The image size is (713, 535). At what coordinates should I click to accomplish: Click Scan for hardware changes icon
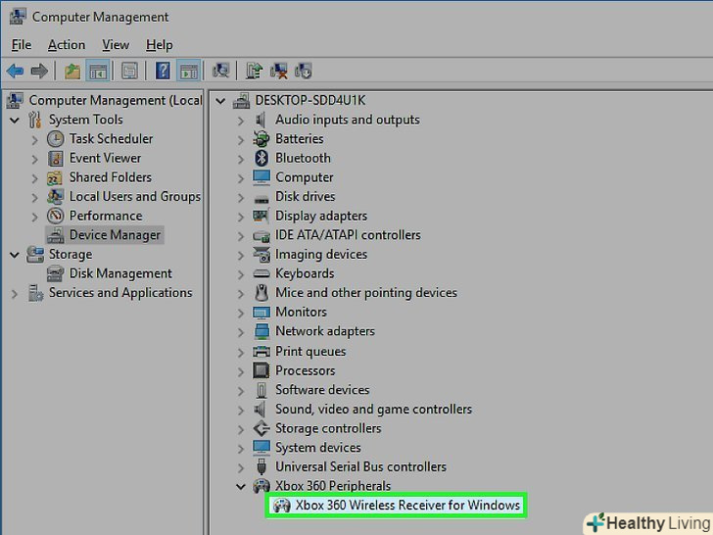point(221,71)
